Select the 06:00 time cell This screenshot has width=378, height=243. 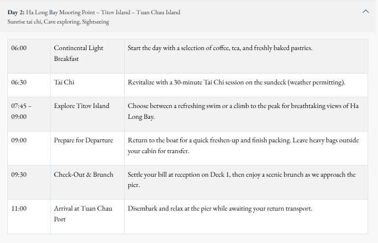[19, 48]
